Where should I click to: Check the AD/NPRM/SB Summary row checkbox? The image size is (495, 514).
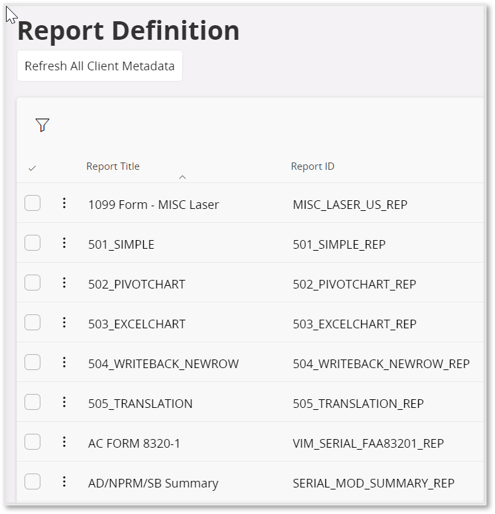click(x=32, y=482)
